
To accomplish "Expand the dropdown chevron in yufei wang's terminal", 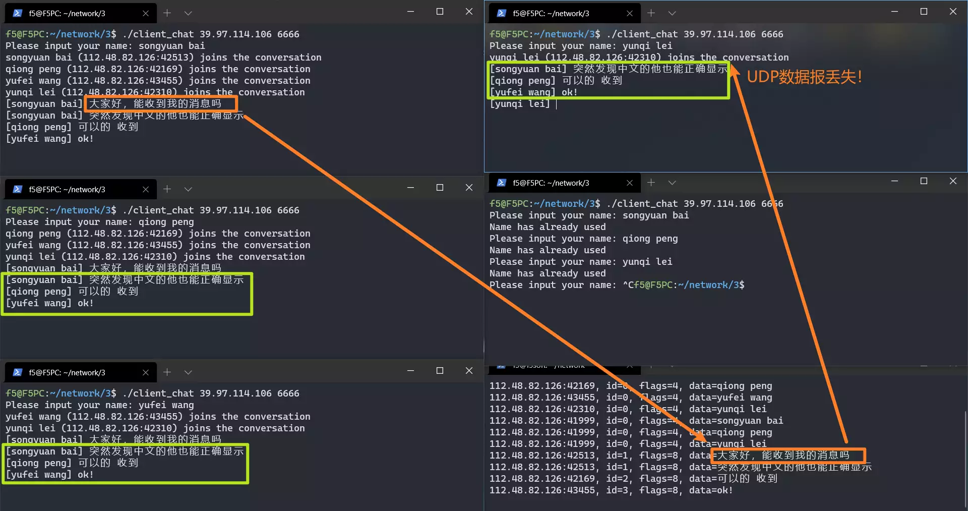I will (x=188, y=372).
